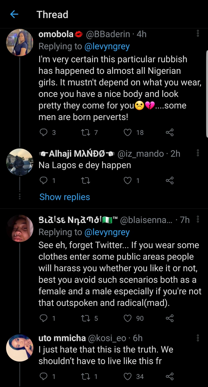The width and height of the screenshot is (208, 387).
Task: Share Blaise's tweet
Action: (170, 319)
